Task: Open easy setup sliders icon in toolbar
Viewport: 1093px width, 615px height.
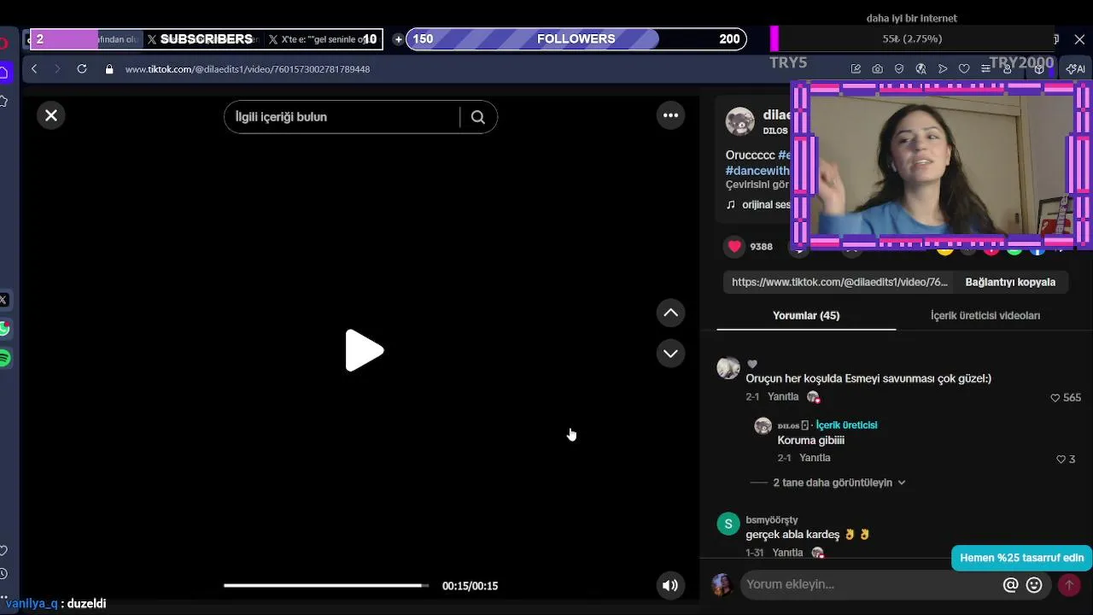Action: 985,69
